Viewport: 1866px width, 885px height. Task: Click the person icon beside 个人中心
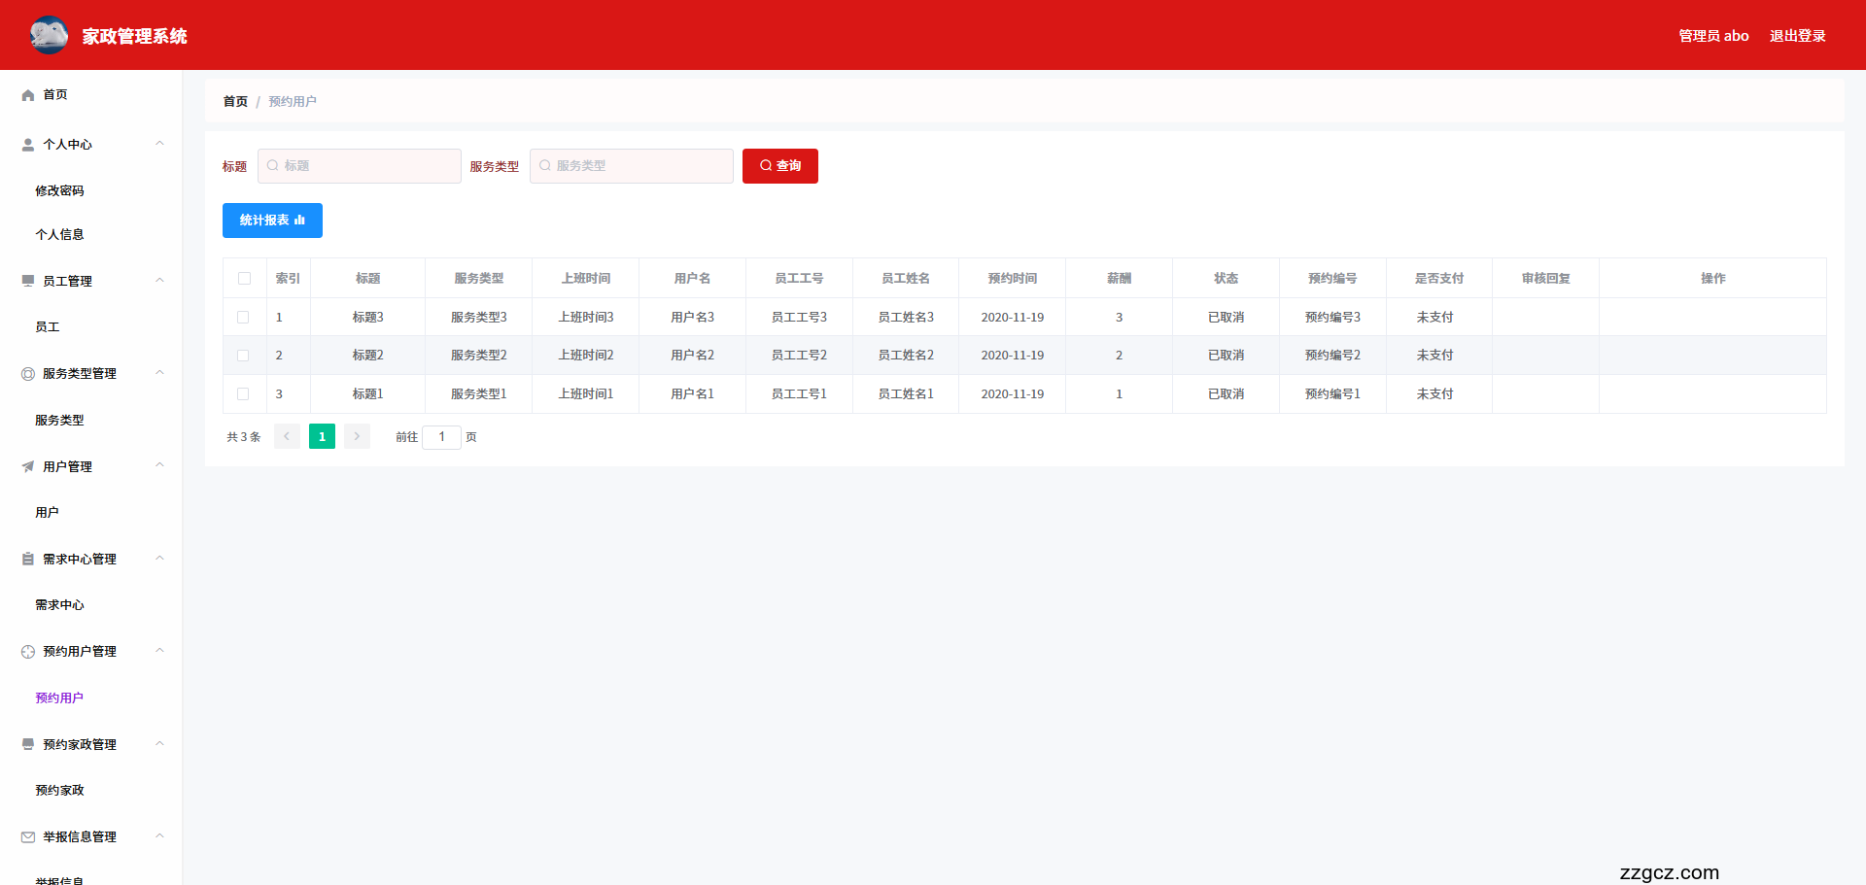[x=28, y=145]
